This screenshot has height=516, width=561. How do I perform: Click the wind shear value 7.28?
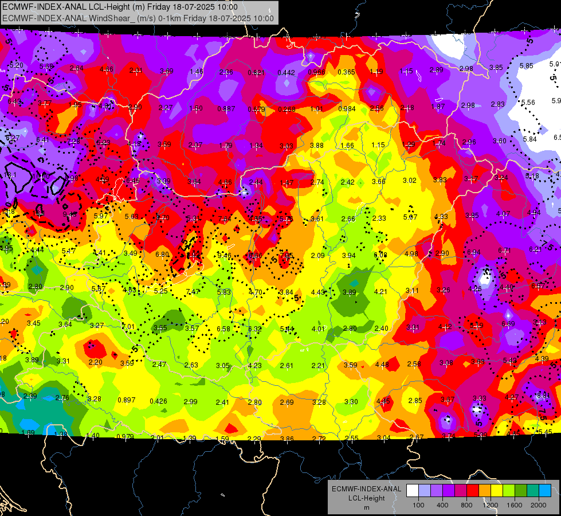(74, 142)
